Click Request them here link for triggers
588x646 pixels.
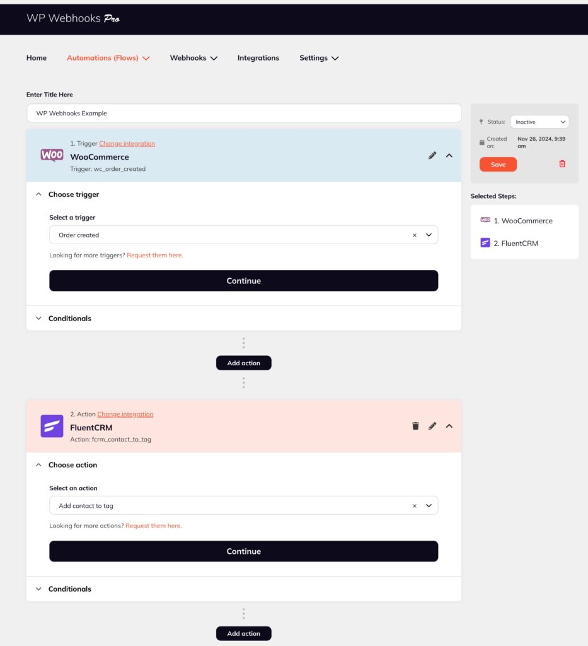[154, 255]
